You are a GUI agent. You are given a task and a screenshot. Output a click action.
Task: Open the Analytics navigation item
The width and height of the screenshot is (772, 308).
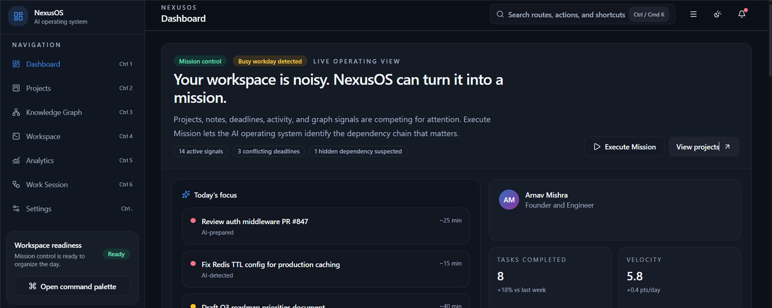72,160
